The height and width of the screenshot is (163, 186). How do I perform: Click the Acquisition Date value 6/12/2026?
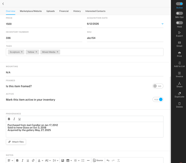(93, 24)
